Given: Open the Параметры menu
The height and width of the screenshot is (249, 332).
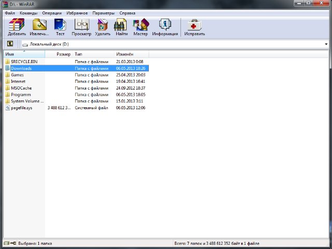Looking at the screenshot, I should point(104,13).
